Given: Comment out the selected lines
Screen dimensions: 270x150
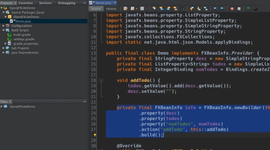Looking at the screenshot, I should (248, 9).
